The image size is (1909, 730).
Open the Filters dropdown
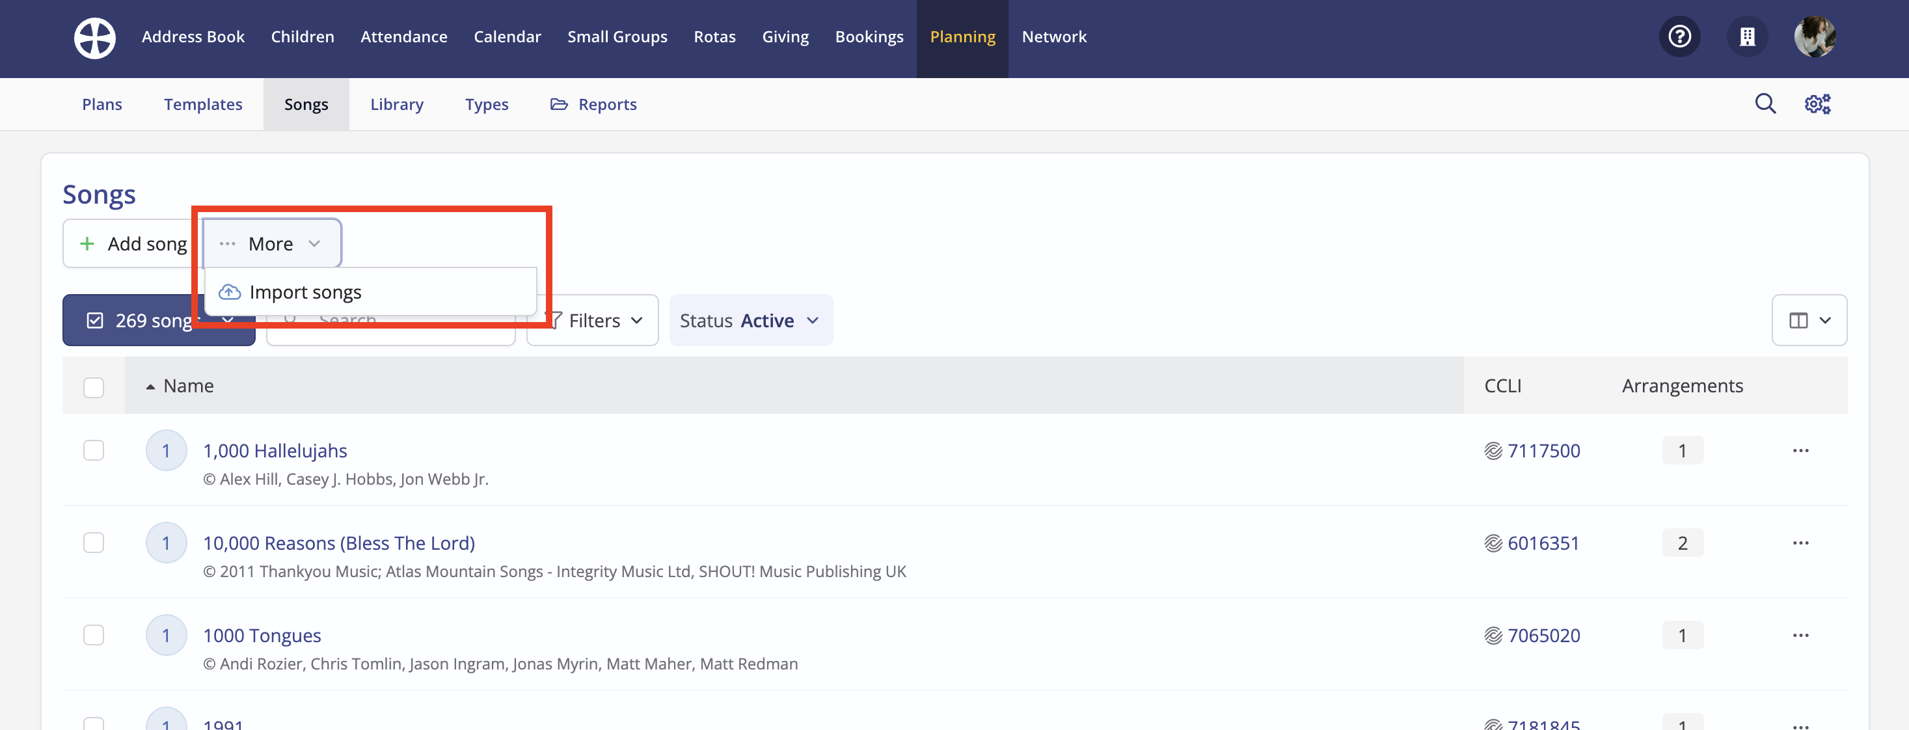pyautogui.click(x=593, y=321)
